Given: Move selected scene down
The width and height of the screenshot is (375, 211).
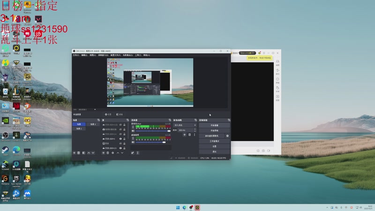Looking at the screenshot, I should click(93, 153).
